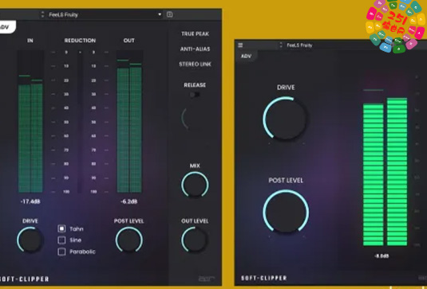This screenshot has width=427, height=289.
Task: Click the OUT LEVEL knob
Action: point(195,240)
